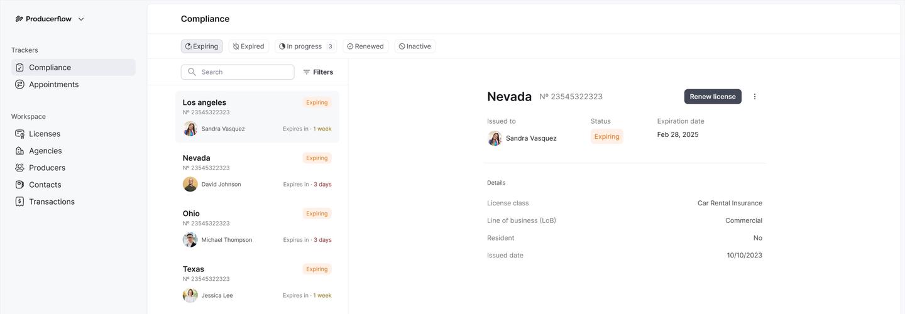Open David Johnson's Nevada license entry
Image resolution: width=905 pixels, height=314 pixels.
click(x=256, y=171)
